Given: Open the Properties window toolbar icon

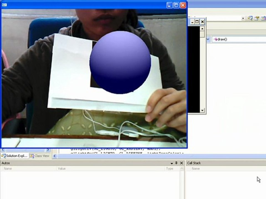Looking at the screenshot, I should click(x=257, y=18).
